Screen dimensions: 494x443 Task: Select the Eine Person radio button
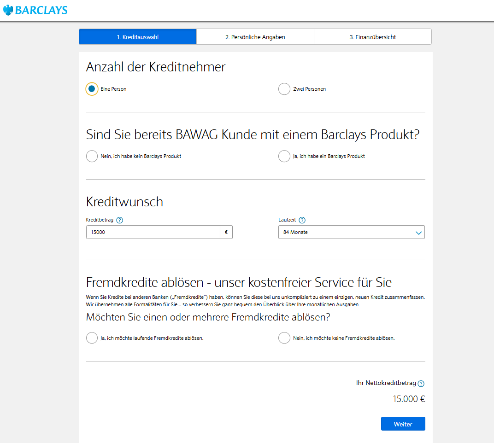[92, 89]
